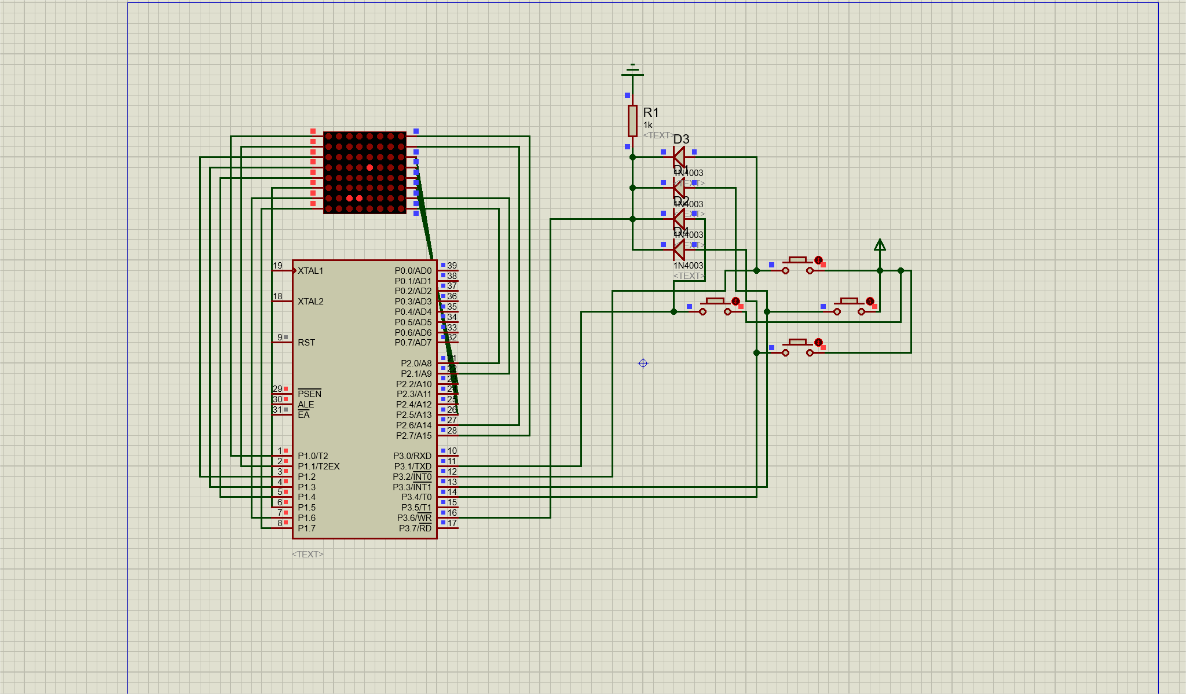Select the bottom push button body
This screenshot has width=1186, height=694.
pyautogui.click(x=797, y=347)
